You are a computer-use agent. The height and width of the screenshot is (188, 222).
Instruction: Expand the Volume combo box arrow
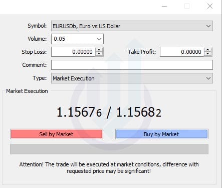[99, 39]
